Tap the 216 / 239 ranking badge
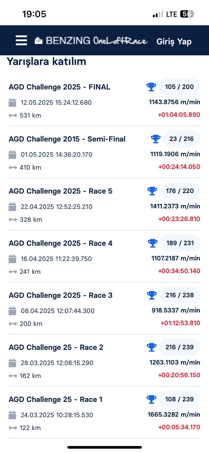 point(180,347)
